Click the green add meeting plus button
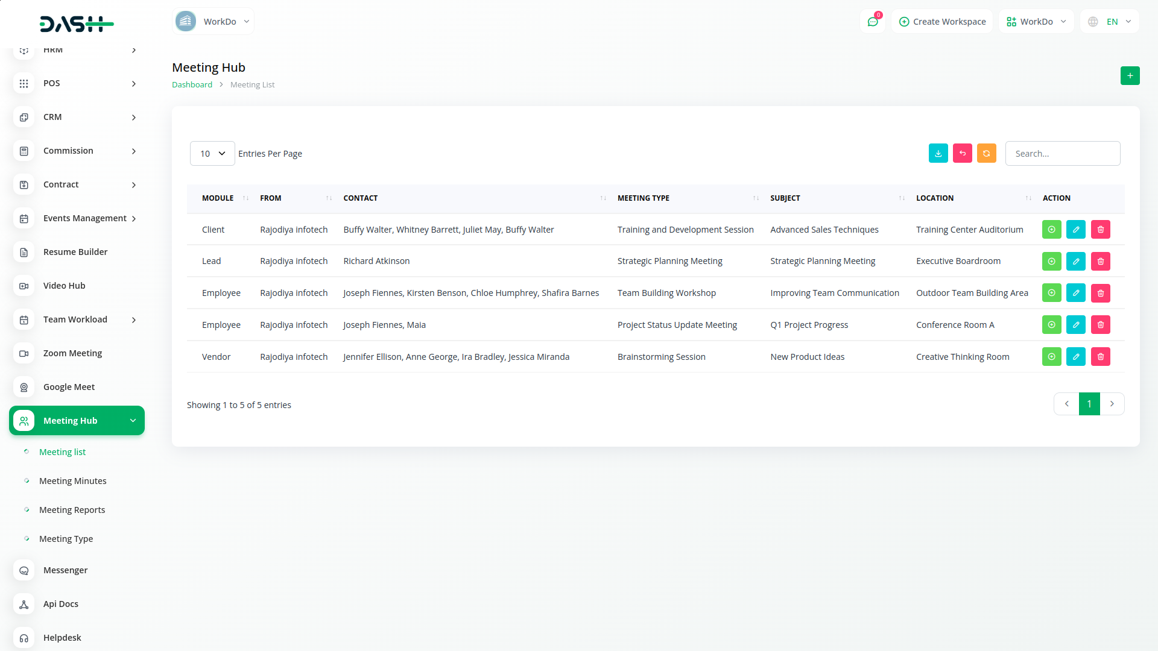The height and width of the screenshot is (651, 1158). click(x=1130, y=76)
